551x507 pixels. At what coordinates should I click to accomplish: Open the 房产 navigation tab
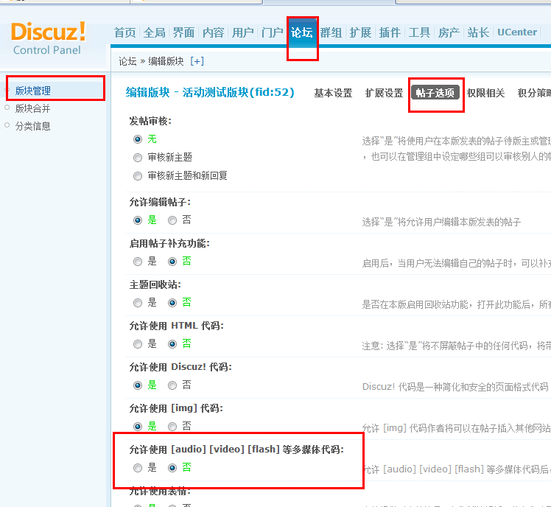click(x=449, y=32)
